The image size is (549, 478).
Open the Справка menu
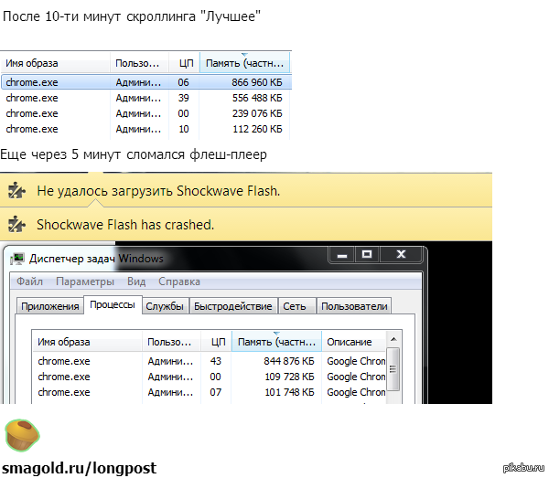179,281
